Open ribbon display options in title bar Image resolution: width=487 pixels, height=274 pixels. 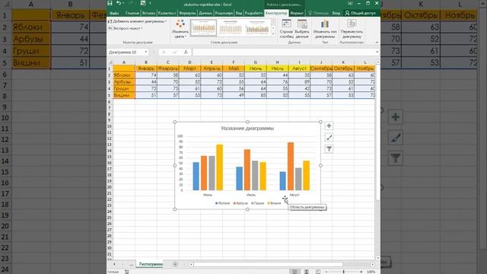click(350, 3)
